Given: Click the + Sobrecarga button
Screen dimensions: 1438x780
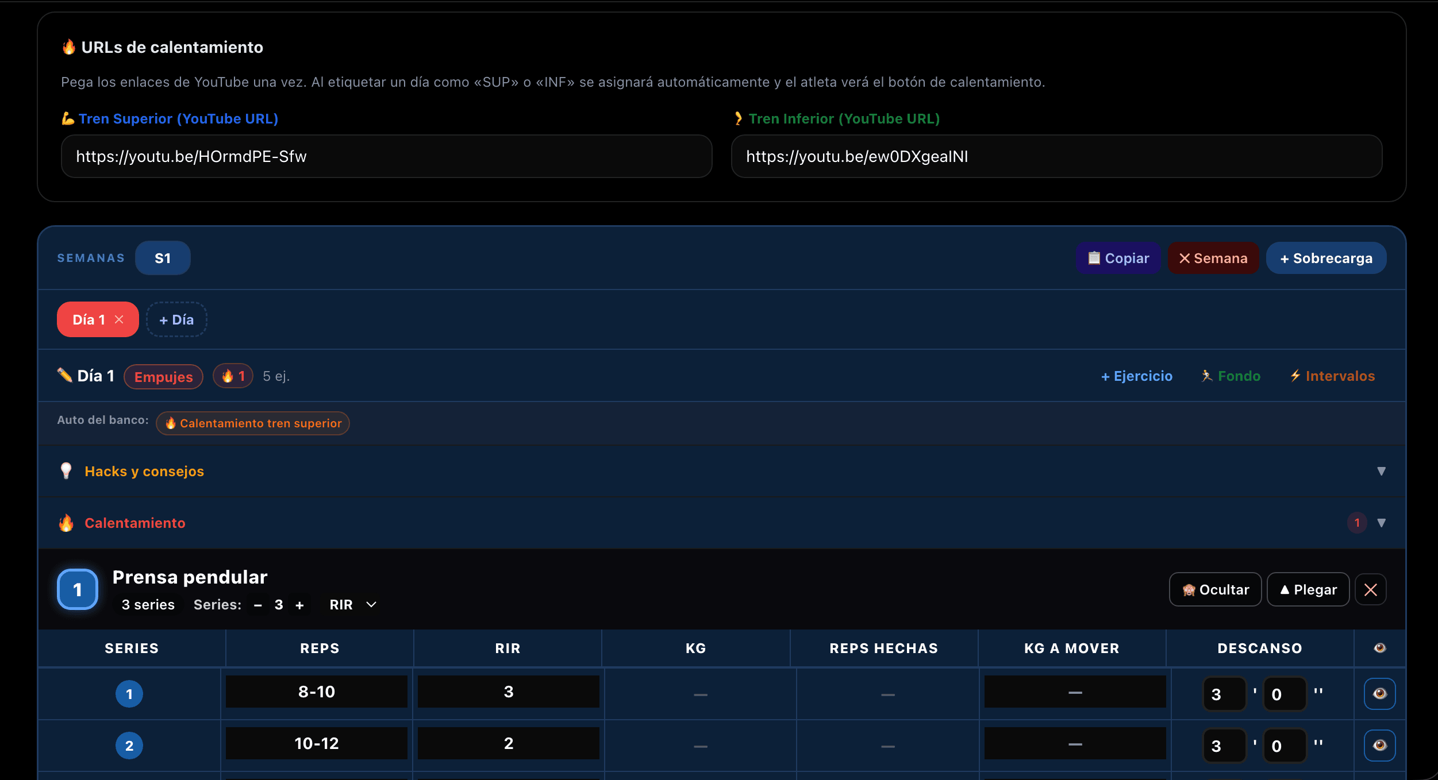Looking at the screenshot, I should (x=1326, y=258).
